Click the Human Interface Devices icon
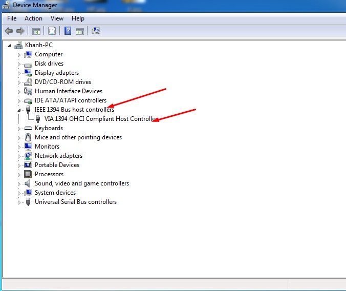The width and height of the screenshot is (346, 291). [x=28, y=91]
